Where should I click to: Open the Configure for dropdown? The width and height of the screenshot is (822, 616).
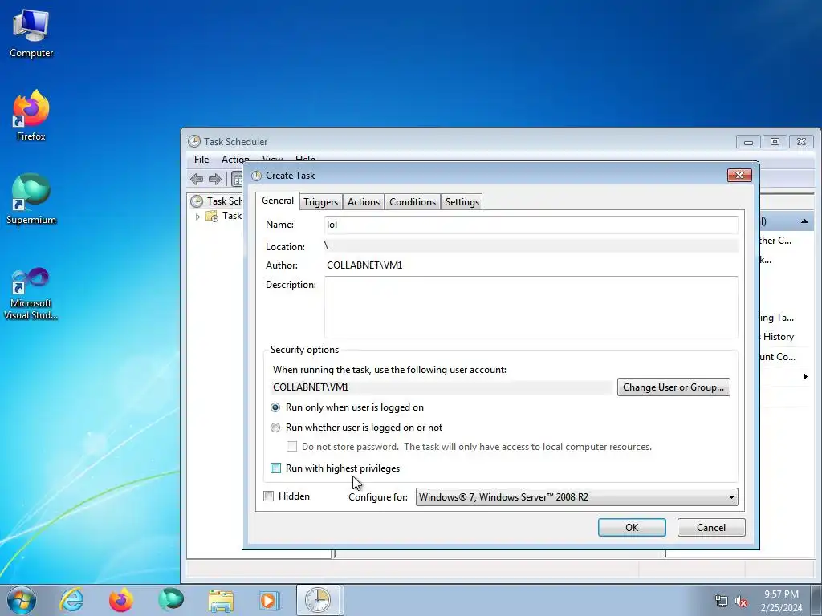click(x=576, y=497)
